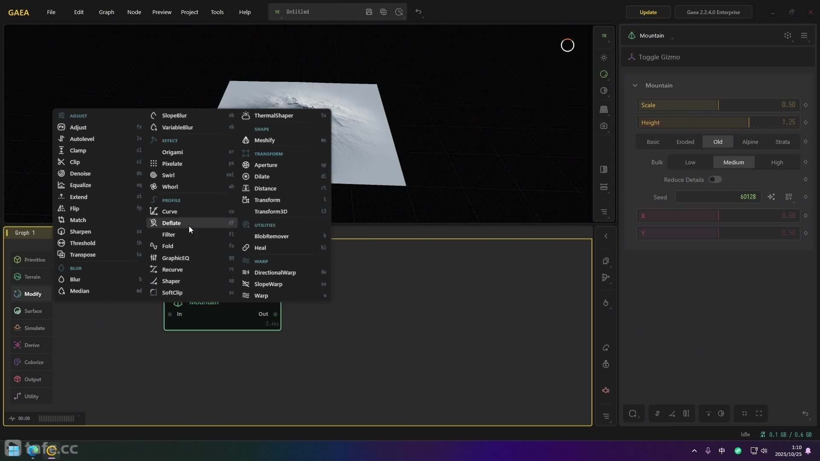Click the camera icon in viewport toolbar

tap(603, 126)
